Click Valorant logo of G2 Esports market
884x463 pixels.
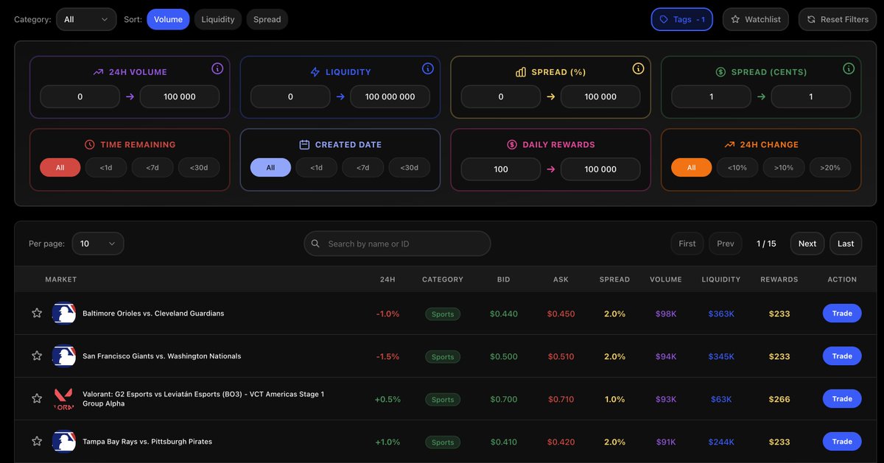pos(64,399)
